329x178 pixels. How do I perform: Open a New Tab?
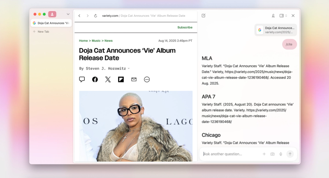point(41,32)
